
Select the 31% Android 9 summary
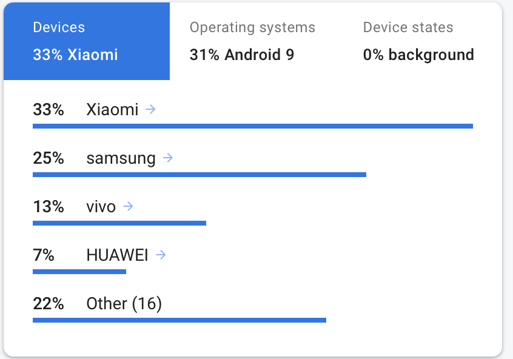point(243,55)
